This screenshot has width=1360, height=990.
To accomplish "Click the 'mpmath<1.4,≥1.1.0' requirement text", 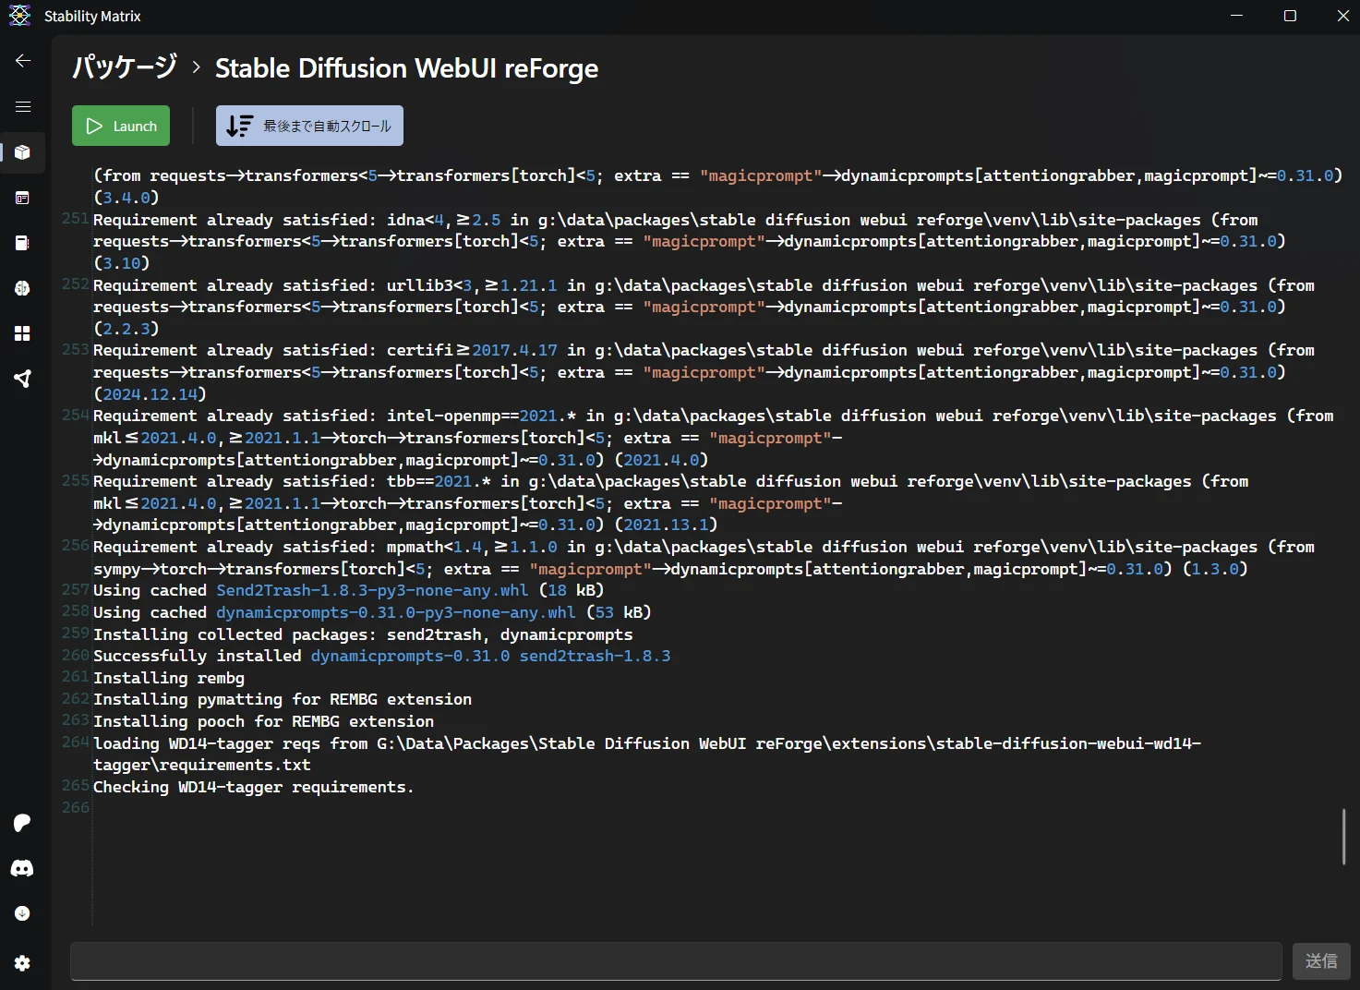I will (472, 547).
